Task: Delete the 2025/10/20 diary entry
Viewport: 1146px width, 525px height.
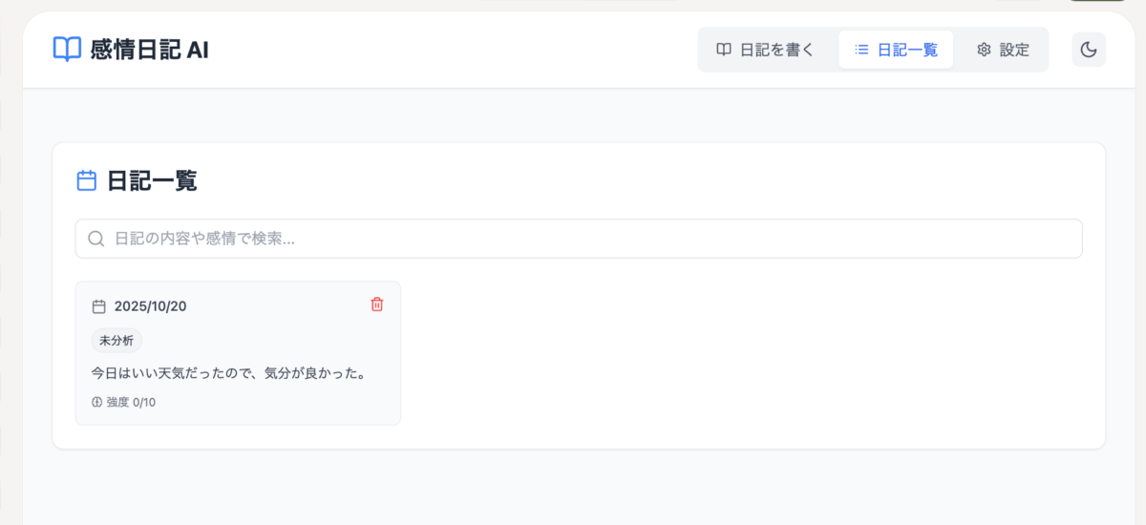Action: click(x=377, y=304)
